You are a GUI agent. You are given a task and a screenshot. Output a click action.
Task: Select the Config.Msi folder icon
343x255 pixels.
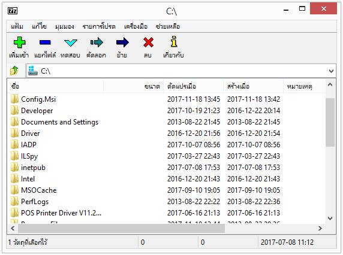(14, 99)
